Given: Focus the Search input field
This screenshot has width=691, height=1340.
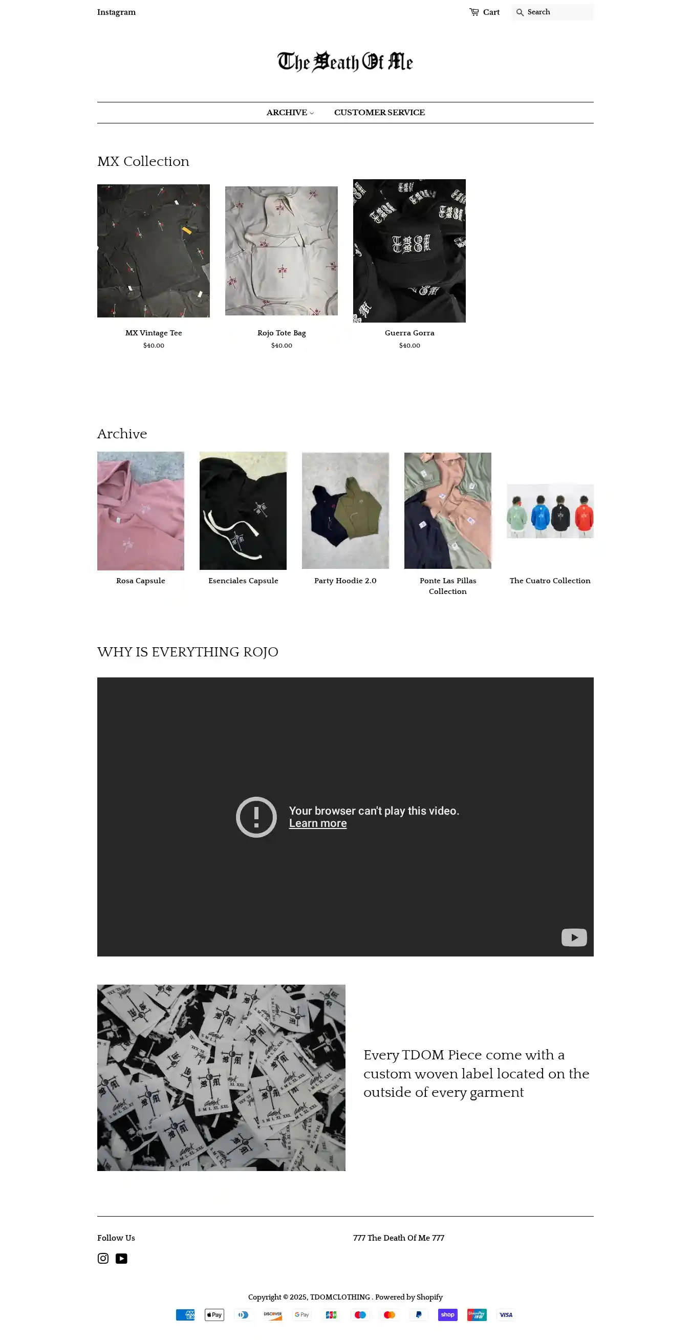Looking at the screenshot, I should click(x=559, y=12).
